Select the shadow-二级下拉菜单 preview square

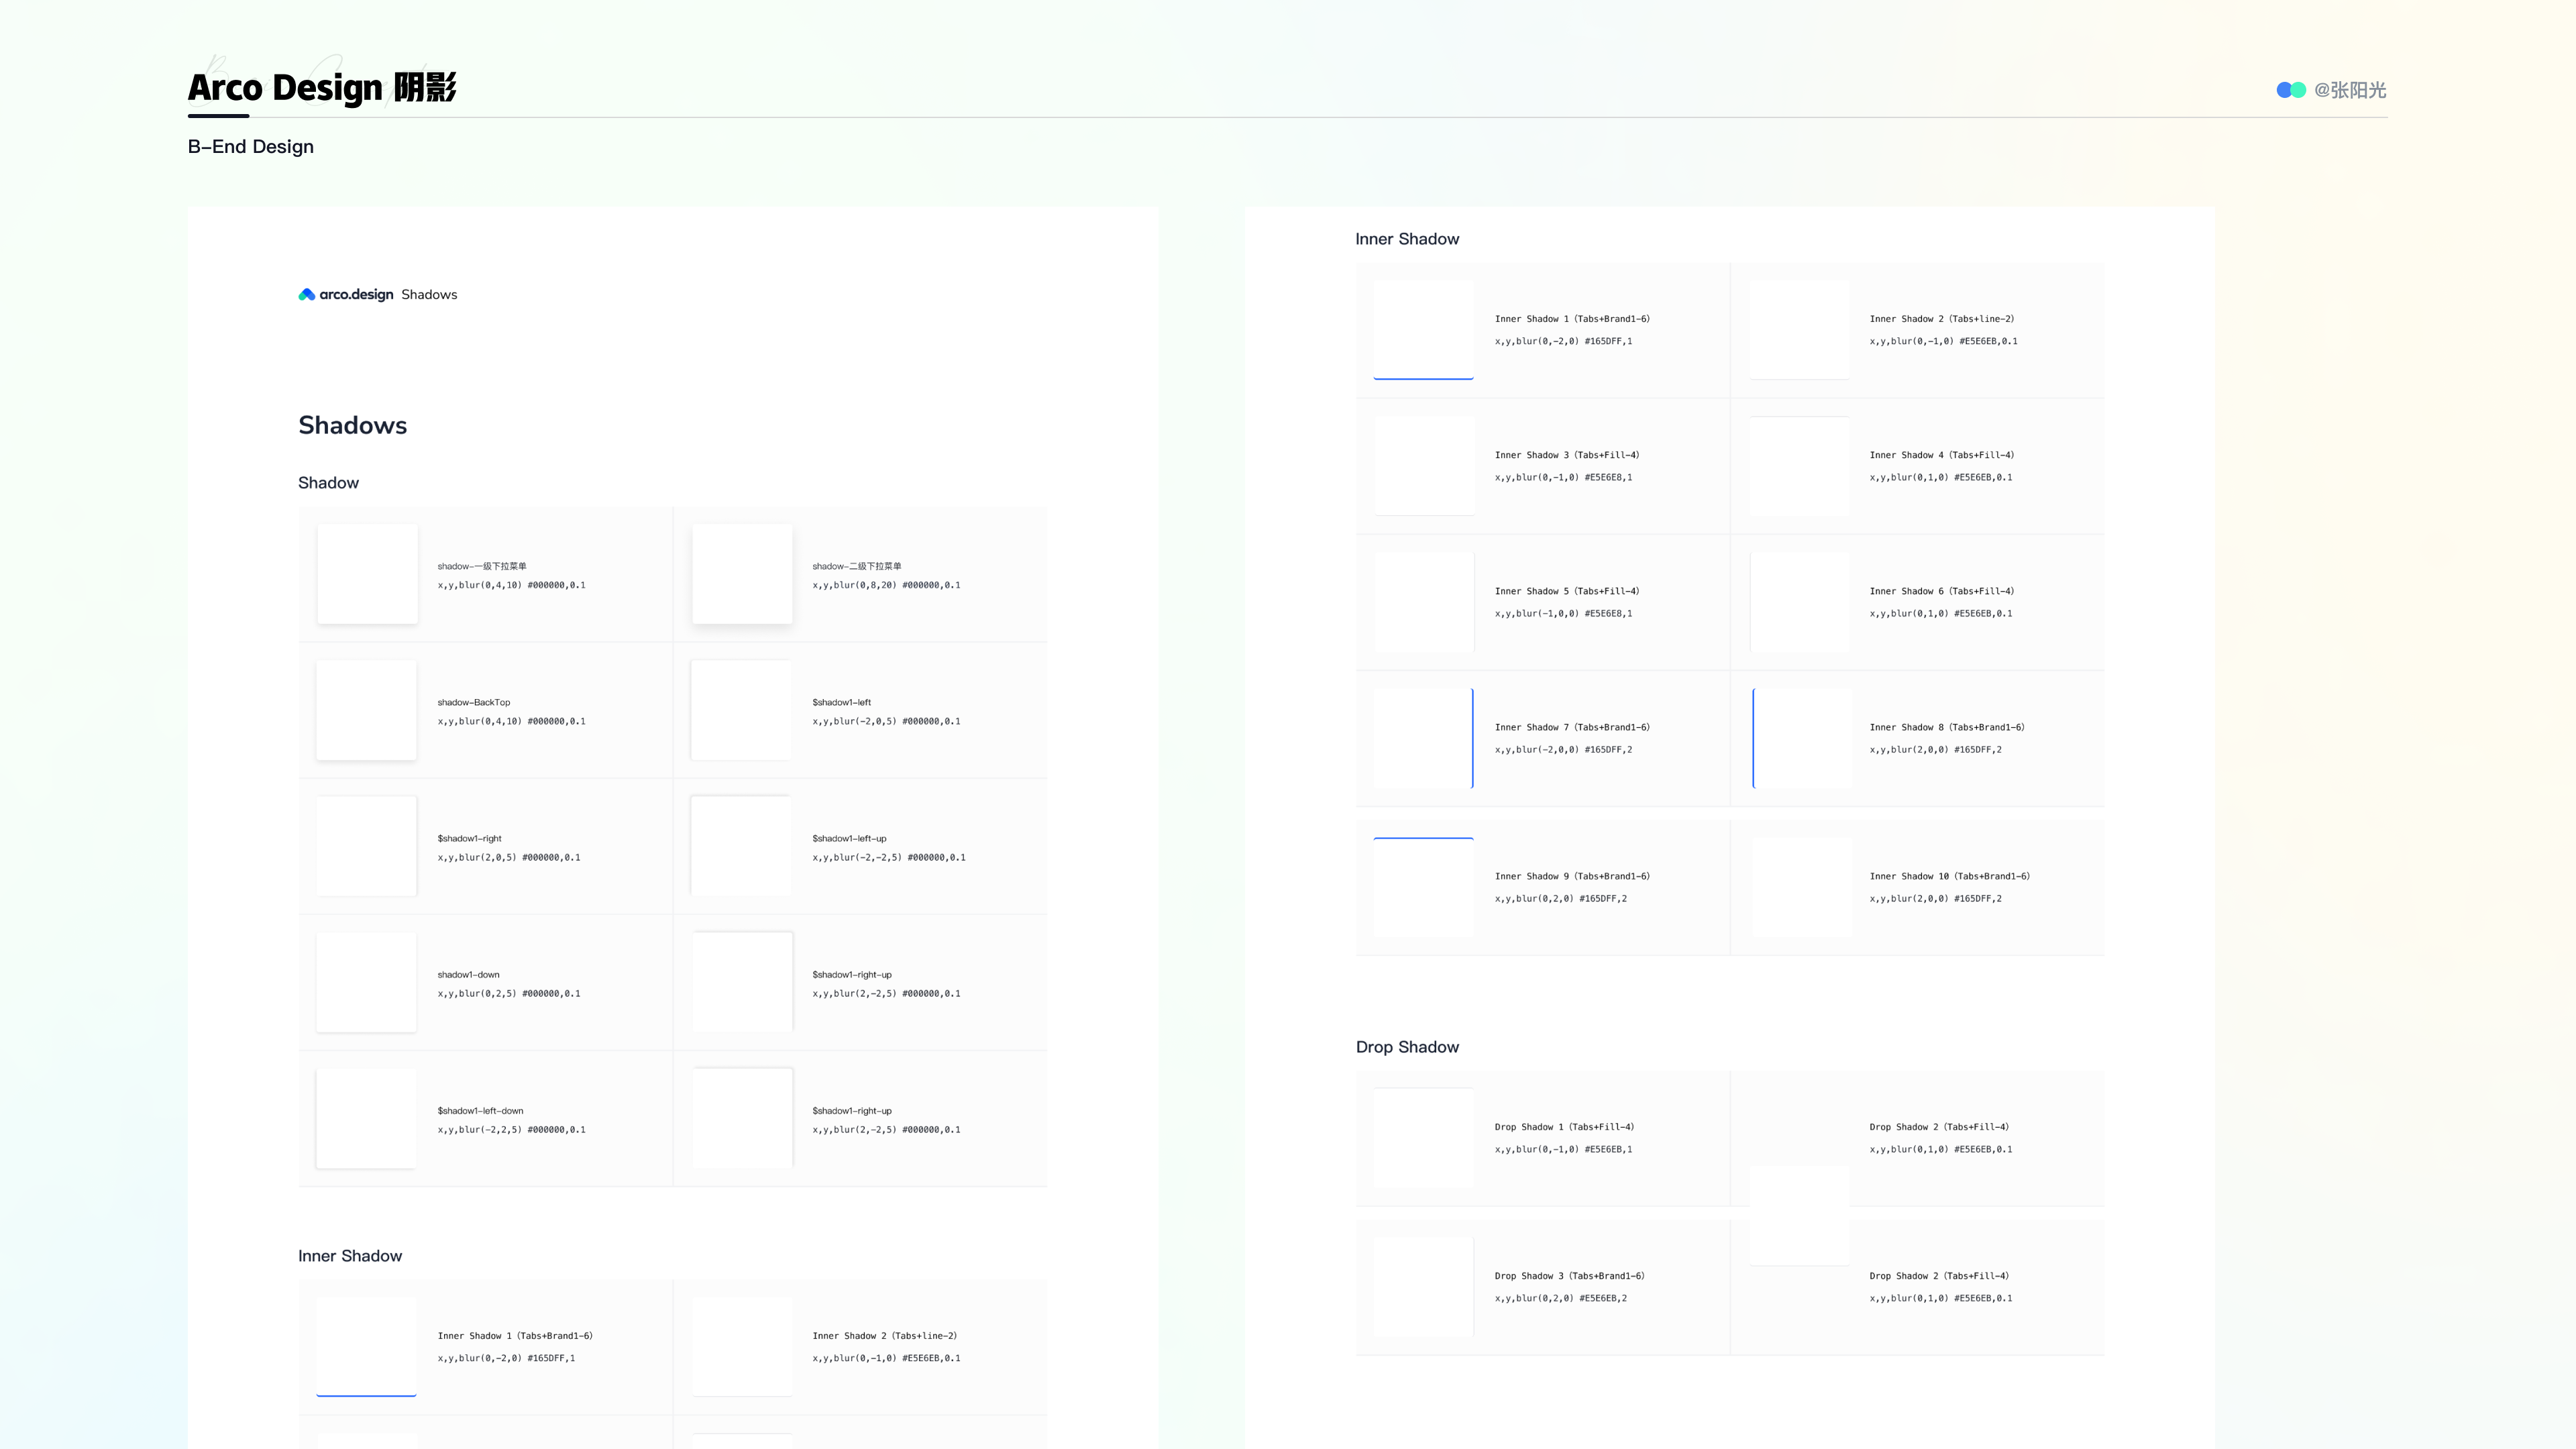[742, 574]
